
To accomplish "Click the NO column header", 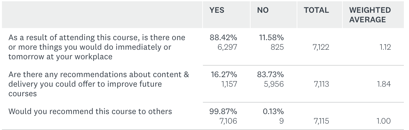I will coord(263,10).
